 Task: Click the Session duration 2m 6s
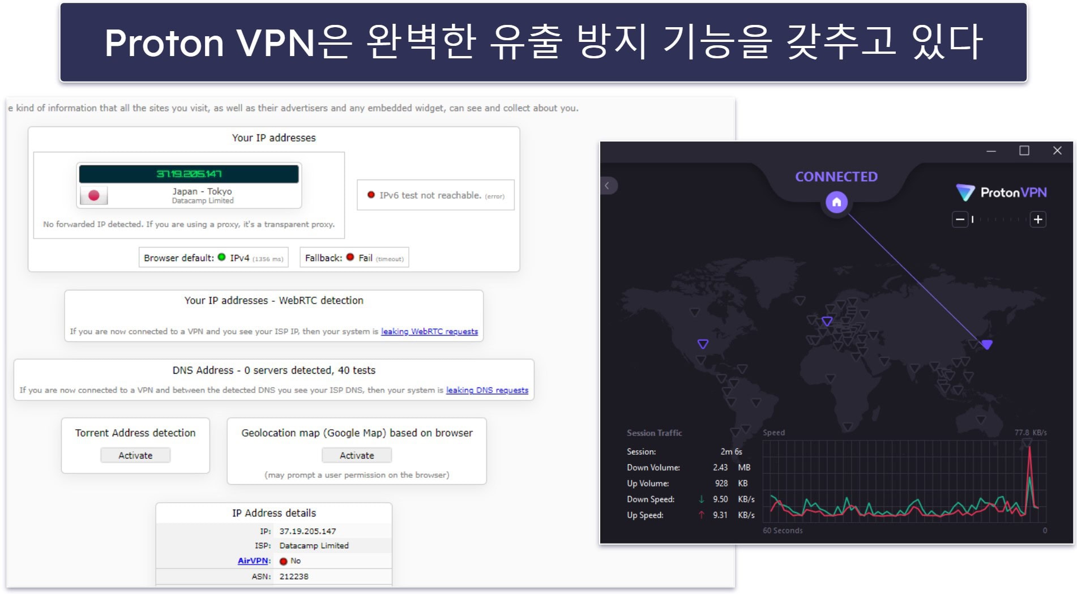[731, 452]
